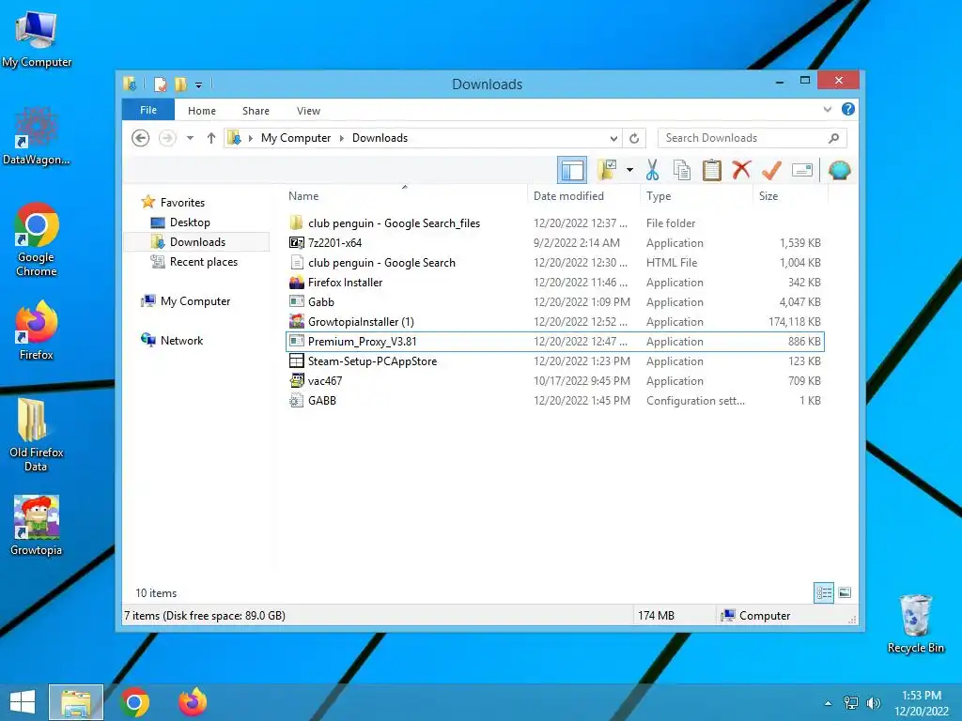Open the folder options dropdown arrow

629,170
